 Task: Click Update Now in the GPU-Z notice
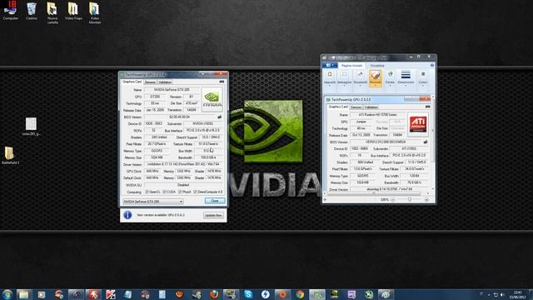(213, 215)
